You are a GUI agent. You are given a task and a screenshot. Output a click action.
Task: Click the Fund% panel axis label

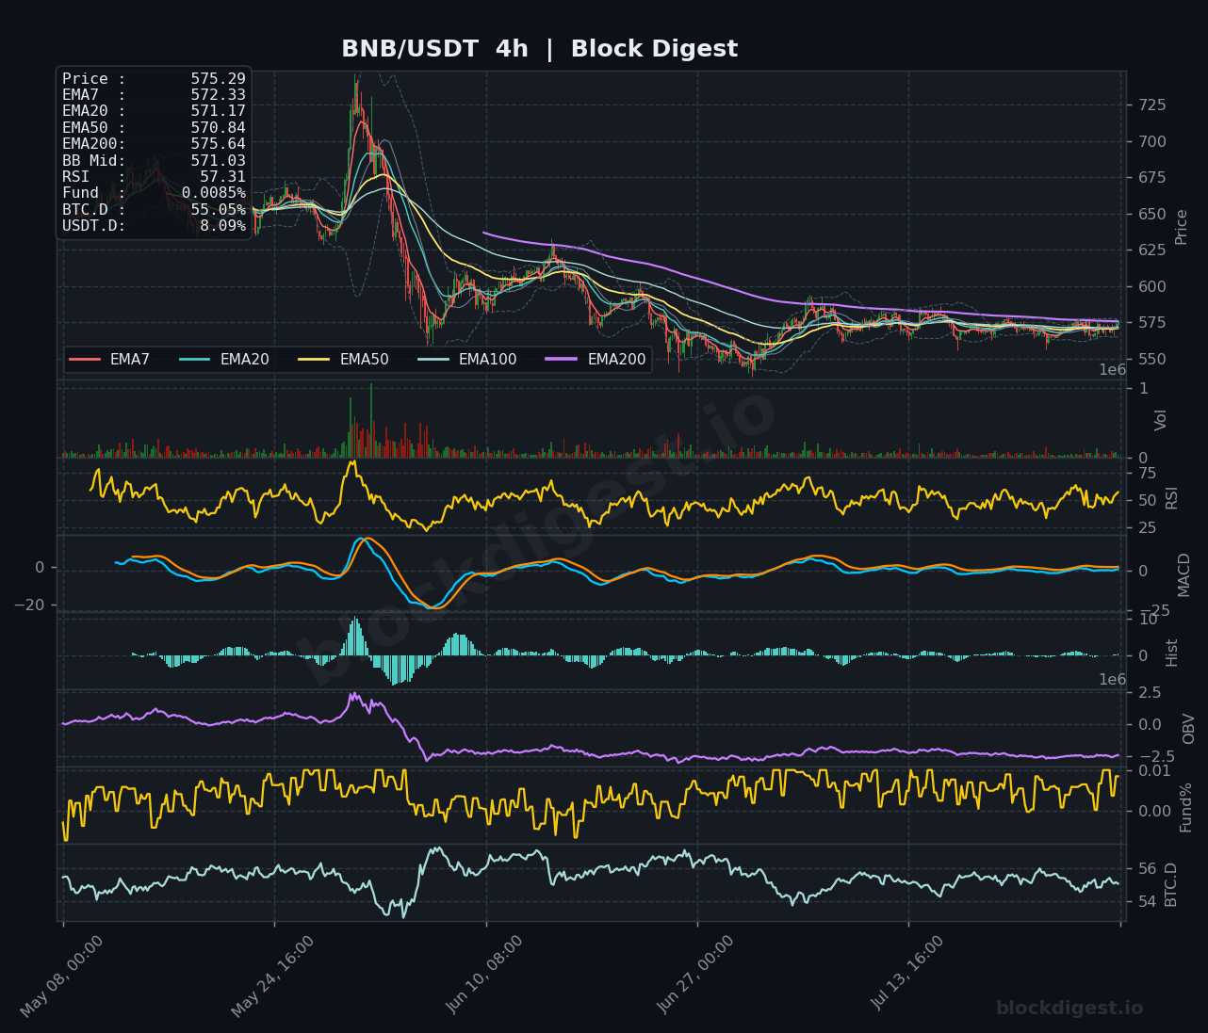1186,807
